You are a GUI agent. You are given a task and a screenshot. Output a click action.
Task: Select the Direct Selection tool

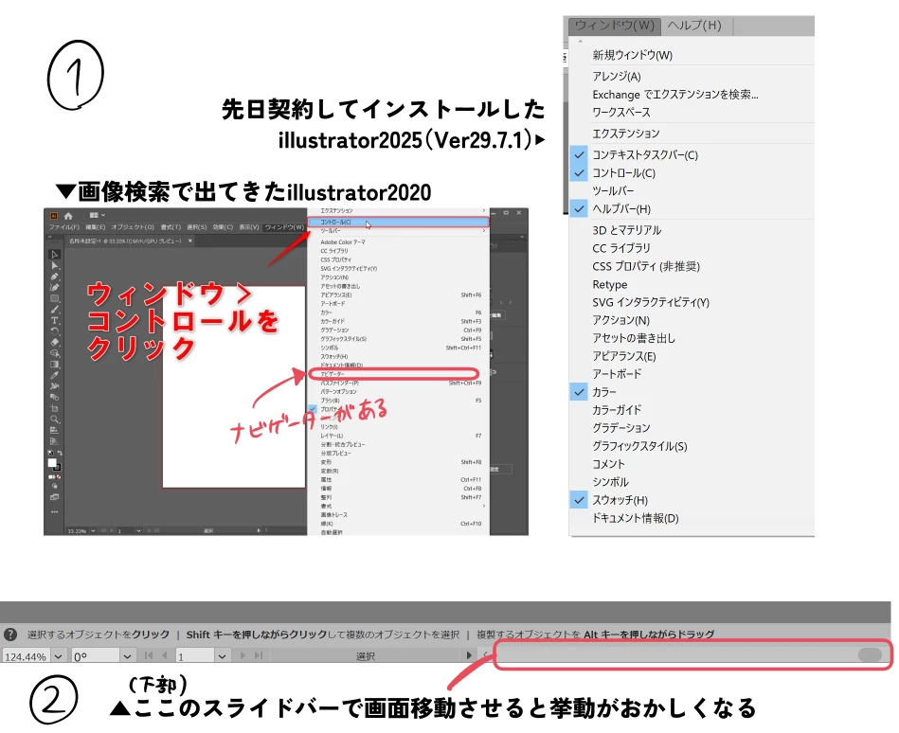click(x=54, y=265)
